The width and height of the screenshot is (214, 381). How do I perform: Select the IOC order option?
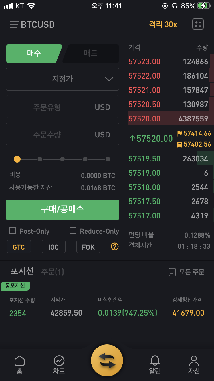coord(54,246)
